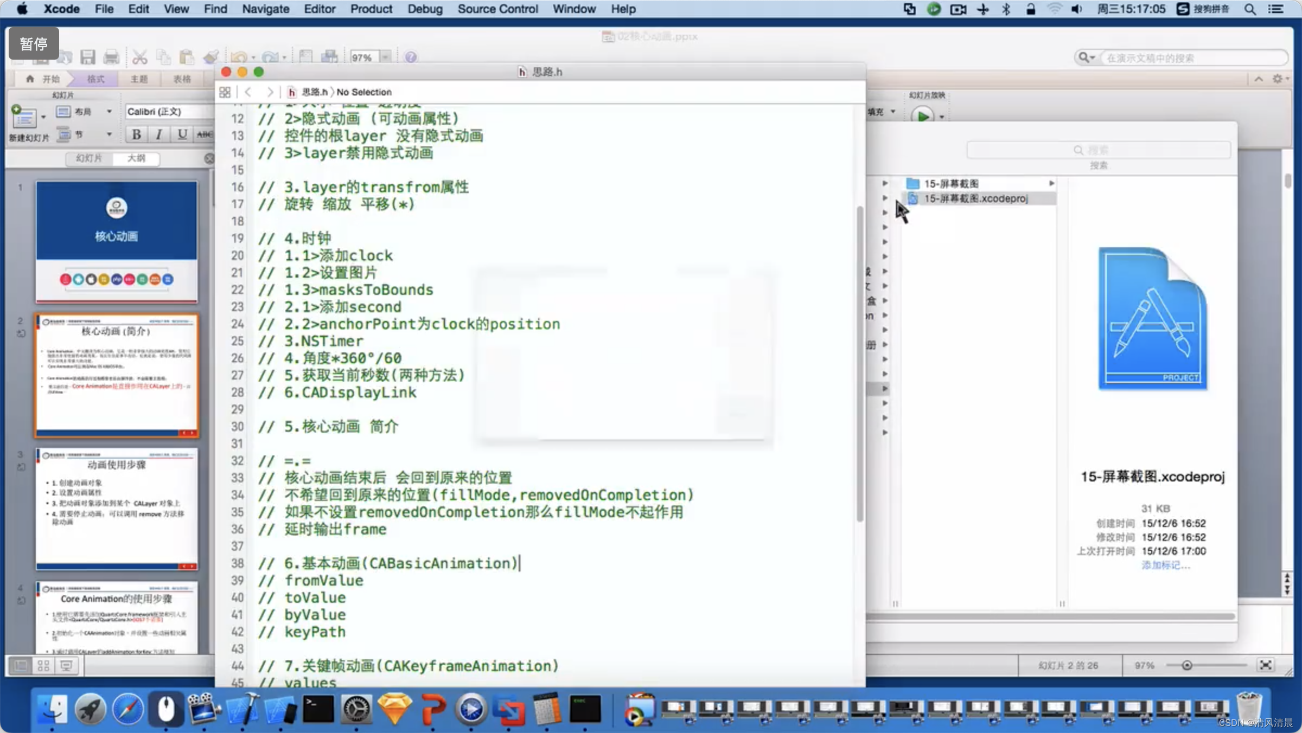This screenshot has height=733, width=1302.
Task: Toggle bold formatting button
Action: click(137, 134)
